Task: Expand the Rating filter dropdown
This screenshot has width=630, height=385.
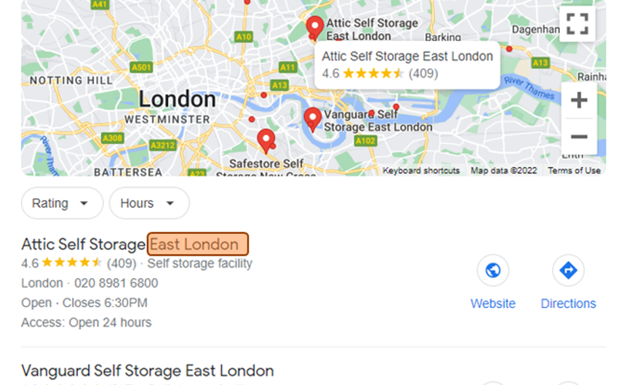Action: coord(63,203)
